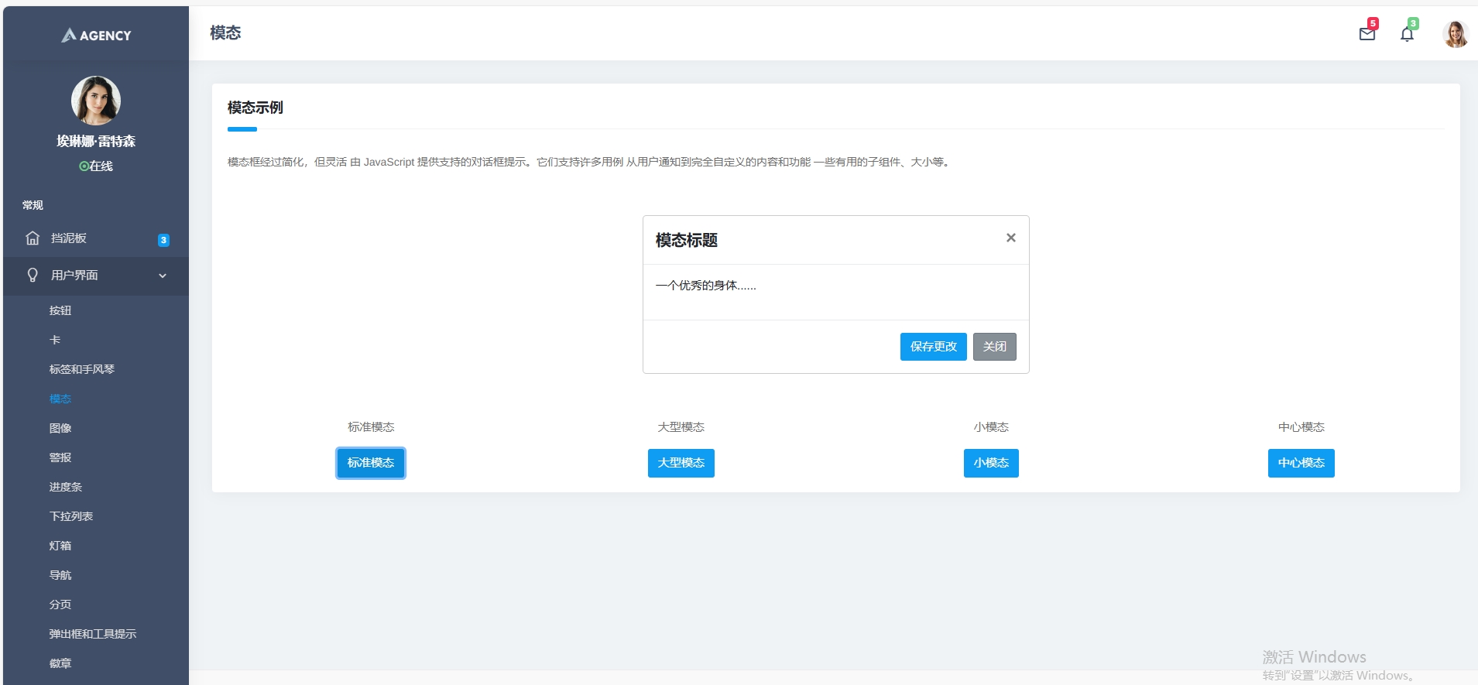Go to 卡 submenu page
1478x685 pixels.
coord(55,340)
